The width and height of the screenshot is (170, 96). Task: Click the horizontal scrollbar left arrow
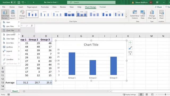(x=110, y=91)
